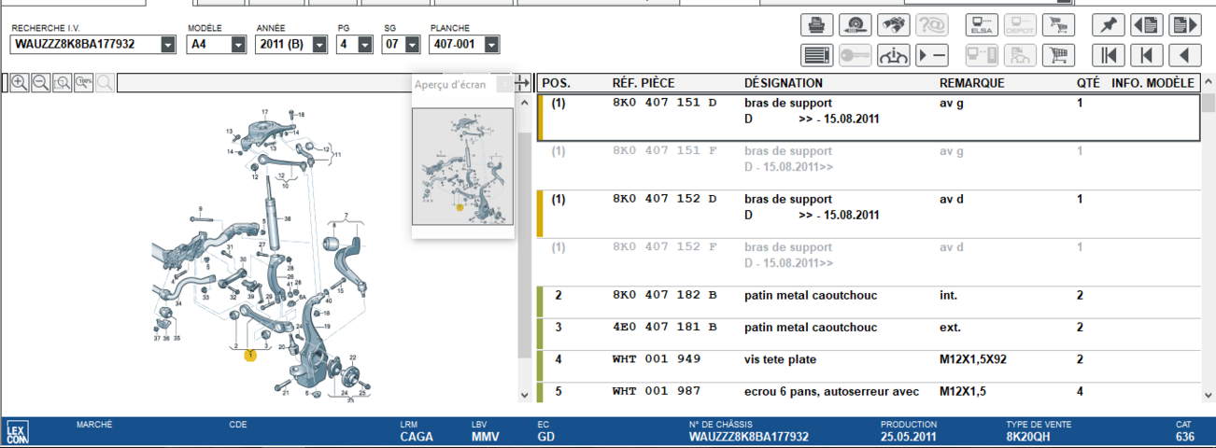Click the status bar chassis number WAUZZZ8K8BA177932

749,436
